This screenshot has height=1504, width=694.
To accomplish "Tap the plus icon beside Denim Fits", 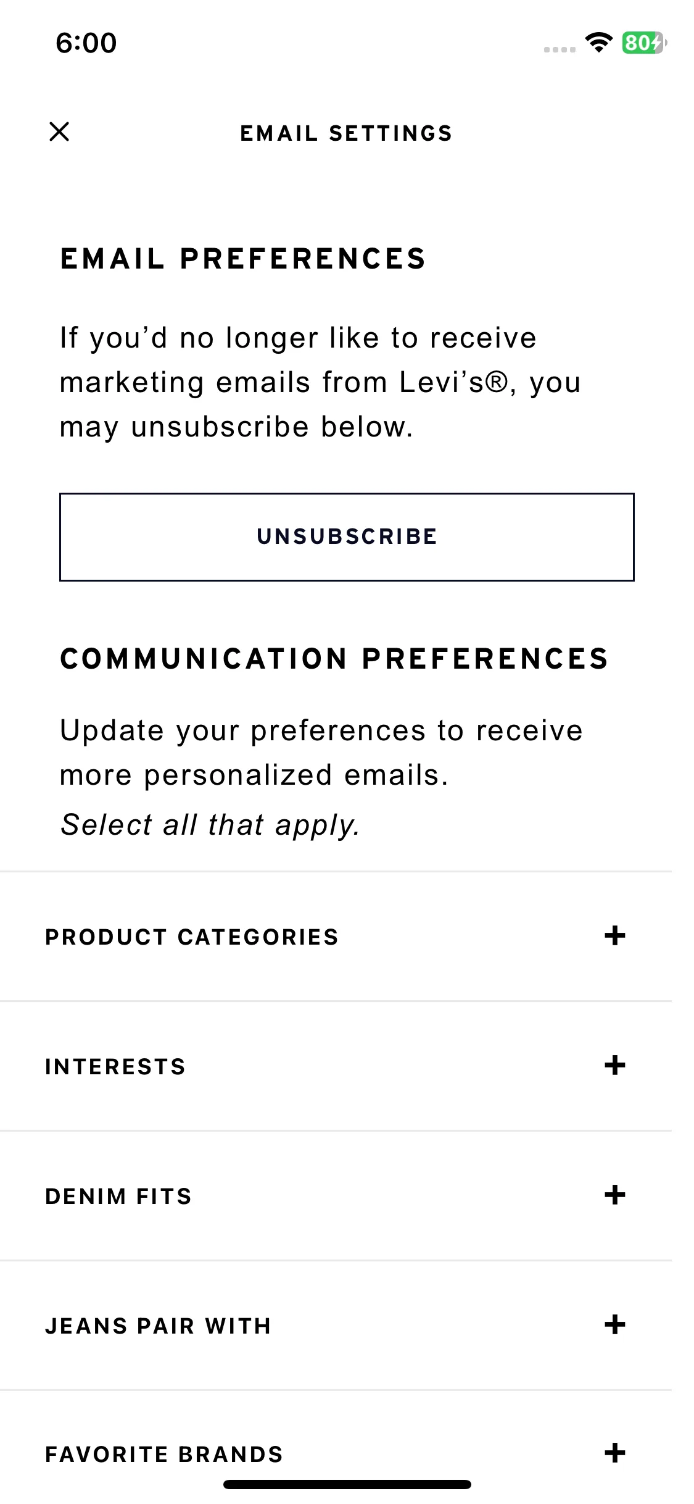I will click(x=615, y=1195).
